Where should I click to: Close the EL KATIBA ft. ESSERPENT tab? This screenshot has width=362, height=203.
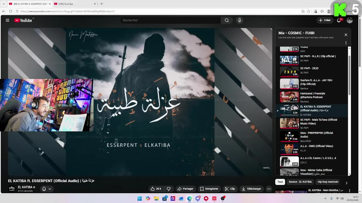point(49,4)
